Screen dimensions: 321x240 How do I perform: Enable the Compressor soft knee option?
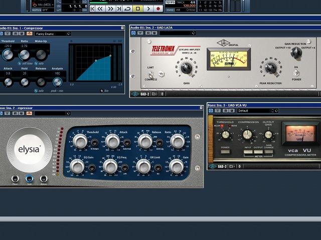pyautogui.click(x=19, y=63)
